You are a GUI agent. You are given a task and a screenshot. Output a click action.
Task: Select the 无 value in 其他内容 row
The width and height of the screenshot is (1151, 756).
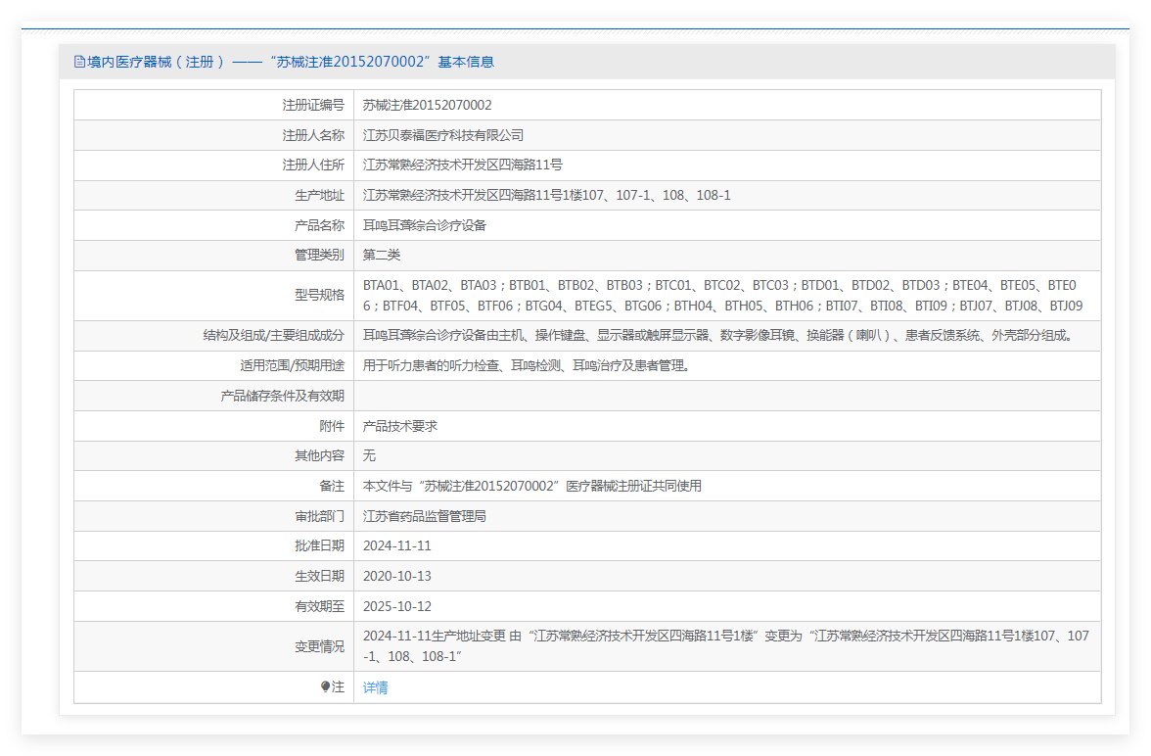pyautogui.click(x=369, y=455)
